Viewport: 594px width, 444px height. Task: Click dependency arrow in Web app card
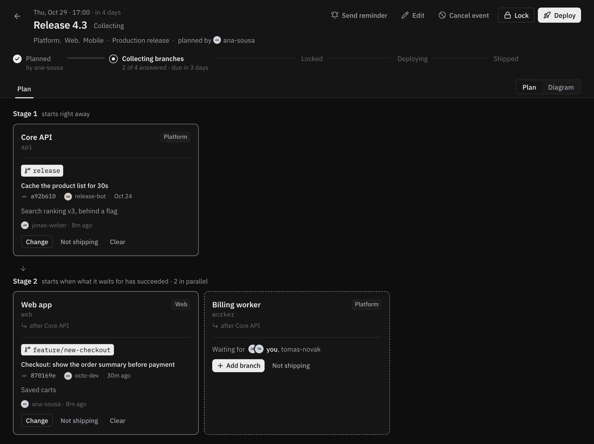(x=24, y=326)
